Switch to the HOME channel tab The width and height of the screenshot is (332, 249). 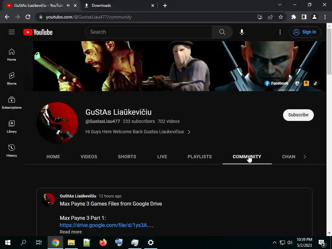pos(53,157)
